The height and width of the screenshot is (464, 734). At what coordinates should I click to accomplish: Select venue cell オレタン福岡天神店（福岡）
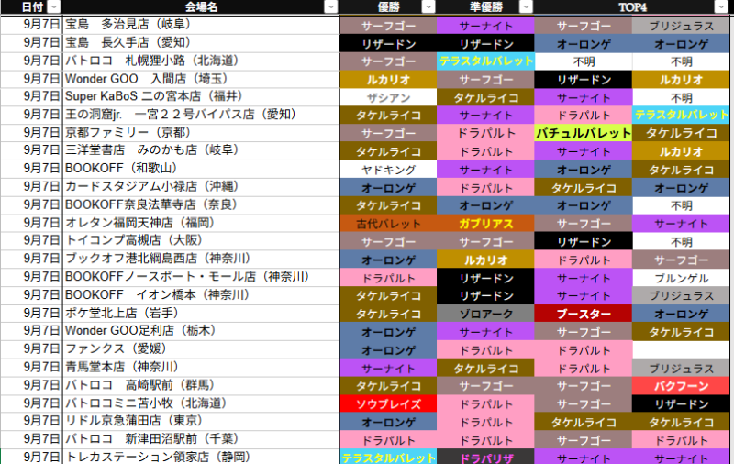(201, 223)
